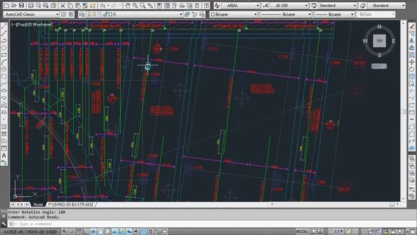Paste from clipboard with Paste icon
This screenshot has height=235, width=417.
point(78,5)
